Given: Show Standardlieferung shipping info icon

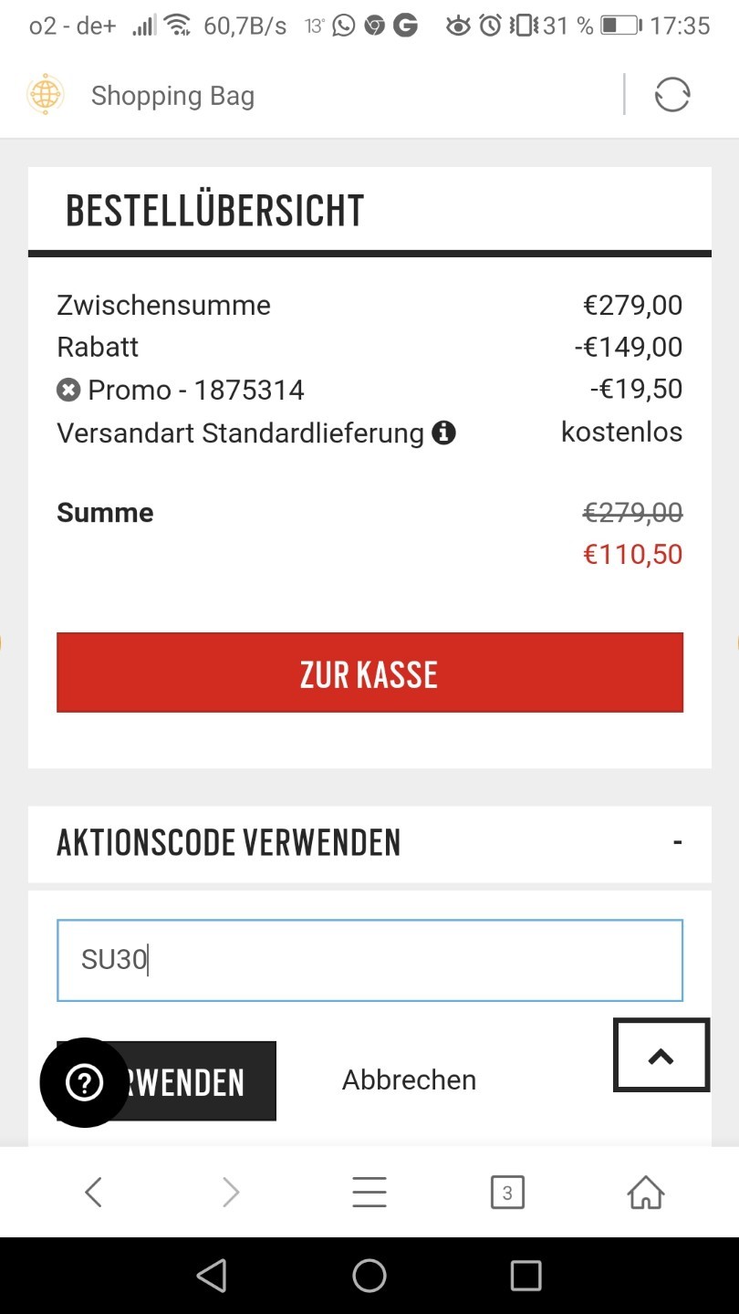Looking at the screenshot, I should (x=444, y=433).
